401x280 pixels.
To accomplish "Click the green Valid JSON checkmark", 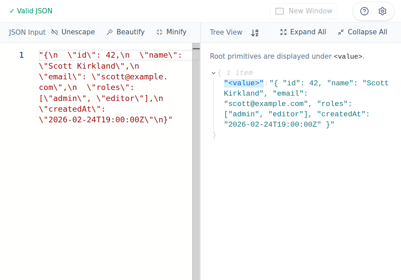I will [12, 11].
